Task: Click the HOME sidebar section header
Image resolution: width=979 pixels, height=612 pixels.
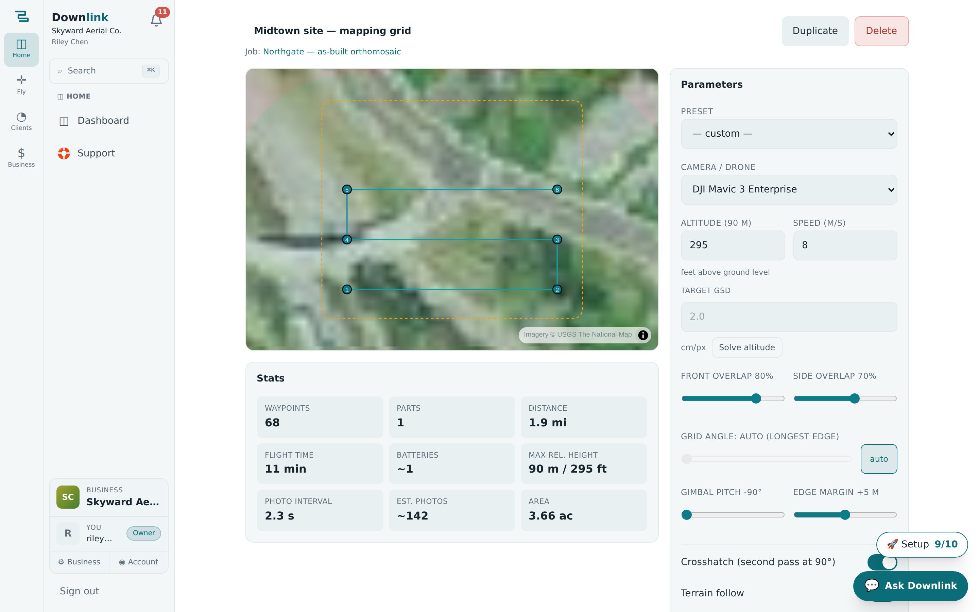Action: click(x=74, y=96)
